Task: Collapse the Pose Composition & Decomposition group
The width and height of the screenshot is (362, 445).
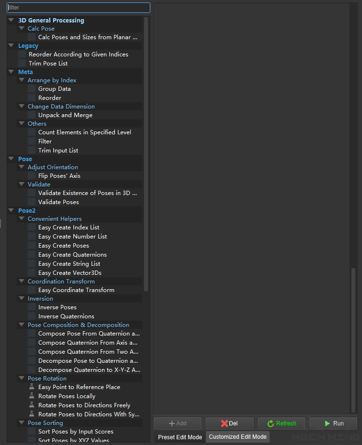Action: (x=21, y=325)
